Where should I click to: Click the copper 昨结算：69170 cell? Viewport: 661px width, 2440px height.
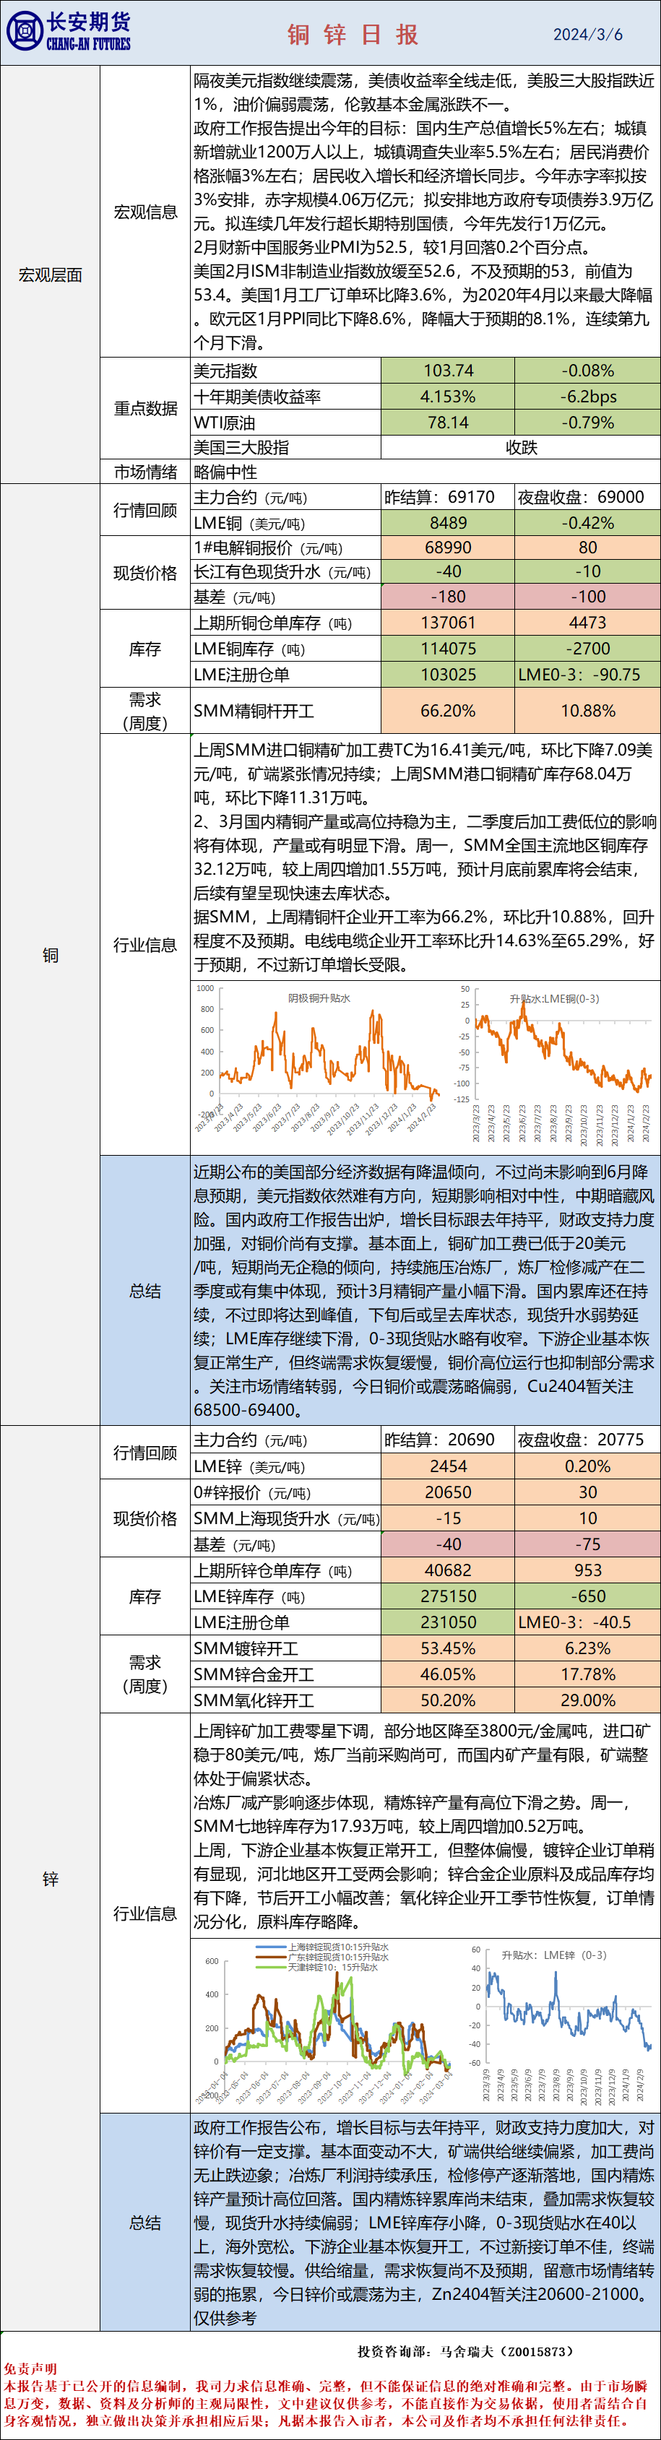448,497
